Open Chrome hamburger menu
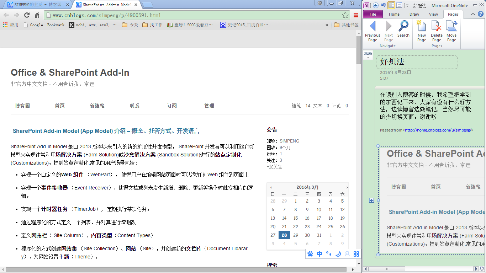This screenshot has height=273, width=486. tap(356, 15)
